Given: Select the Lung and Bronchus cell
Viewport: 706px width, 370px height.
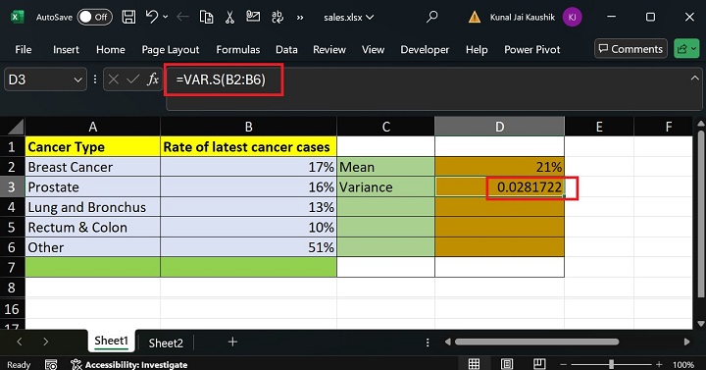Looking at the screenshot, I should pyautogui.click(x=93, y=207).
